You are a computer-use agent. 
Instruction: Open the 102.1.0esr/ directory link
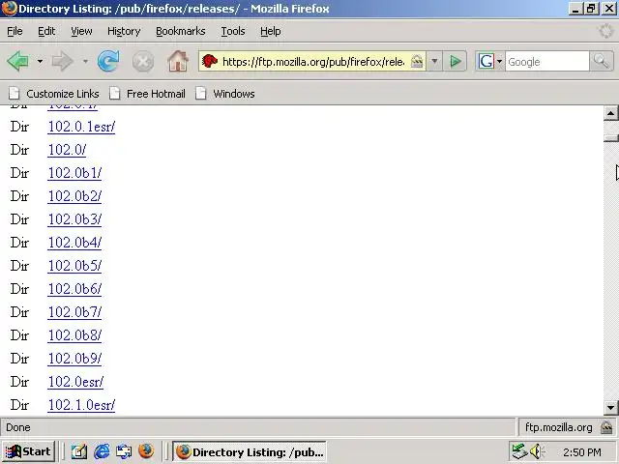[x=81, y=405]
